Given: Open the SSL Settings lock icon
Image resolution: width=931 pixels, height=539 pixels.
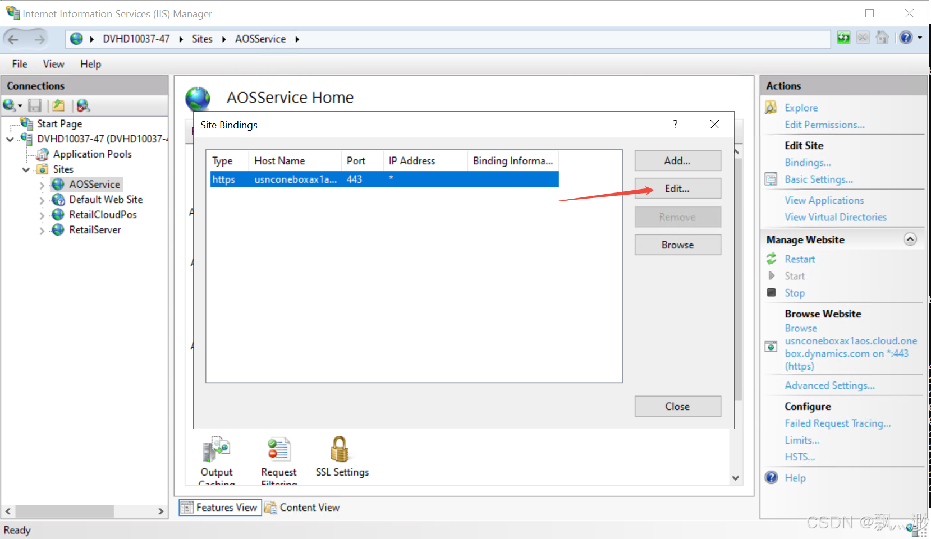Looking at the screenshot, I should [340, 449].
